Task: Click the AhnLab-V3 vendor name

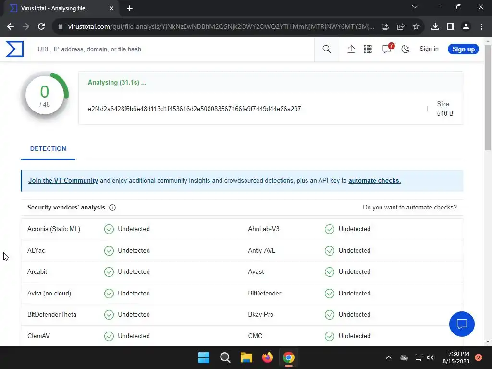Action: pos(264,229)
